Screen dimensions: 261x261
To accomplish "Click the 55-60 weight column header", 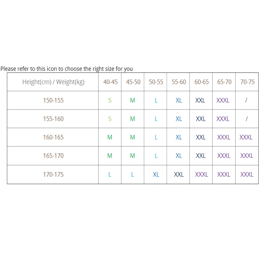I will pyautogui.click(x=179, y=82).
